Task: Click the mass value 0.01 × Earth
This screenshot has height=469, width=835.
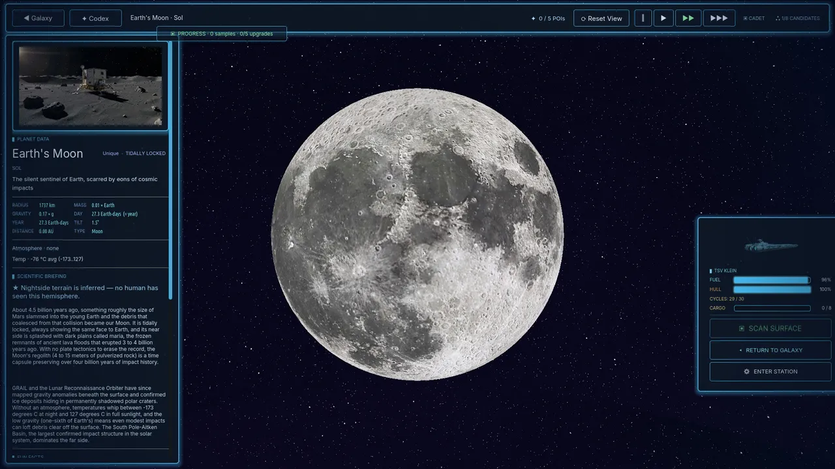Action: coord(103,205)
